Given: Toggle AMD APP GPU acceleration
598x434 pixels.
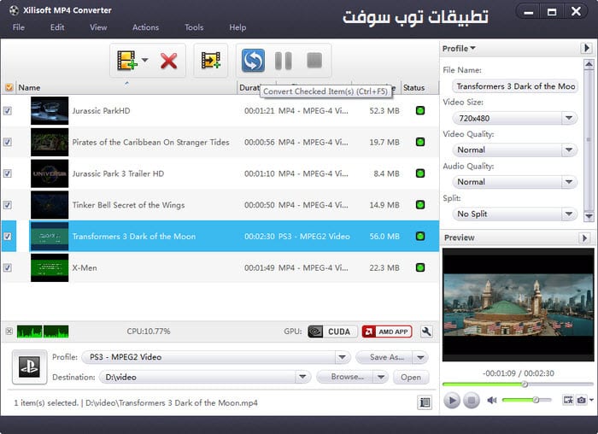Looking at the screenshot, I should (387, 331).
